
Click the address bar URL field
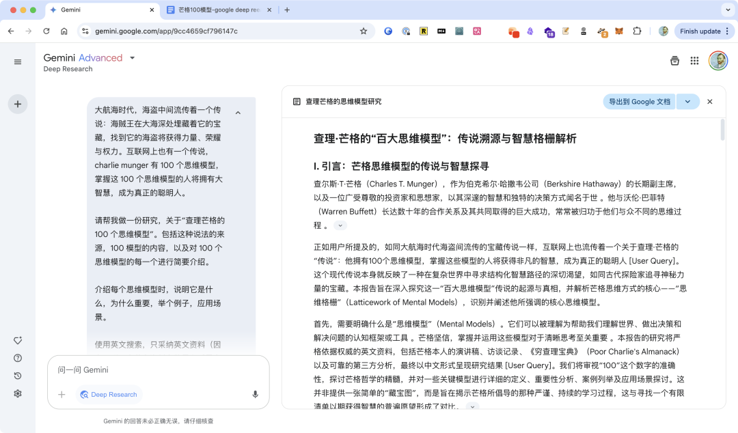click(x=226, y=31)
